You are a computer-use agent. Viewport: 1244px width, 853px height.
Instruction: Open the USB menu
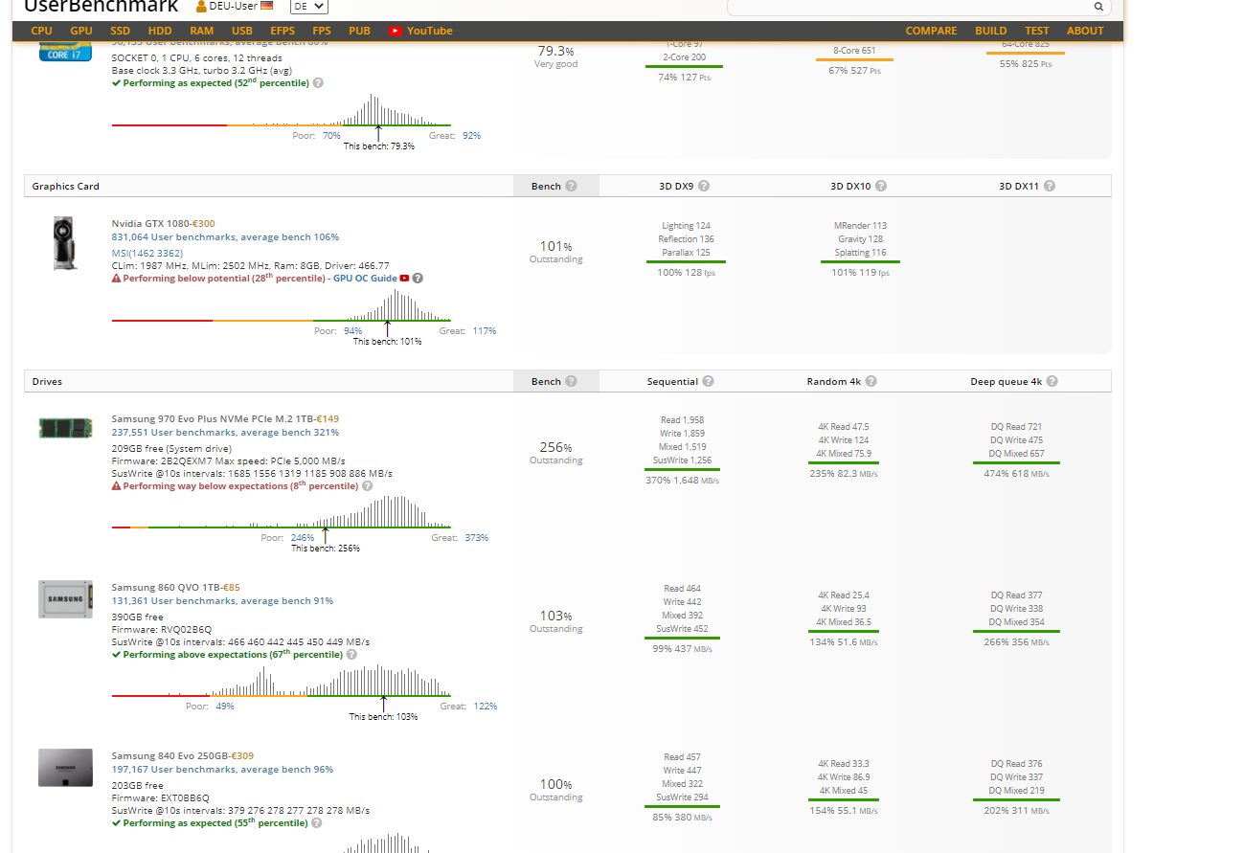[x=242, y=31]
